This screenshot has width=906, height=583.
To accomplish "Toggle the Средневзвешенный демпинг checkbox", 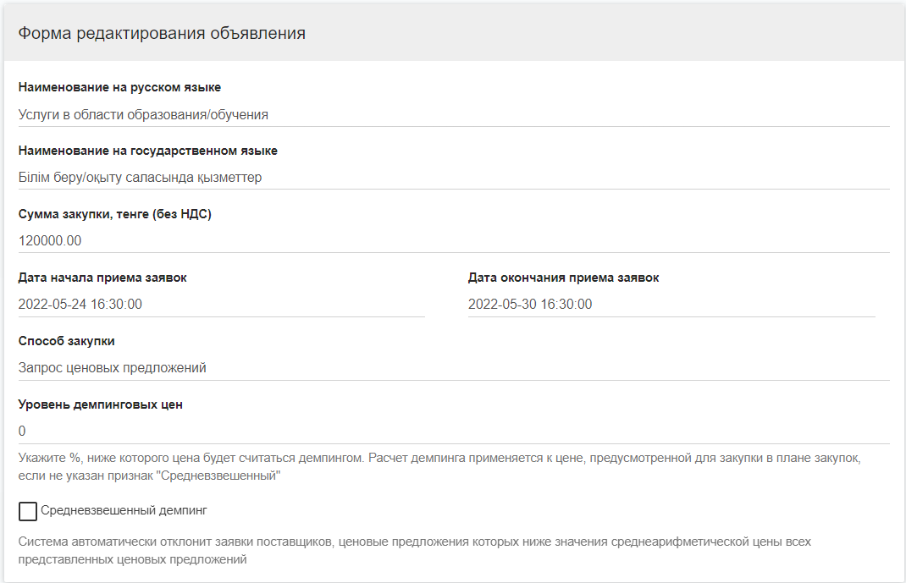I will click(28, 511).
